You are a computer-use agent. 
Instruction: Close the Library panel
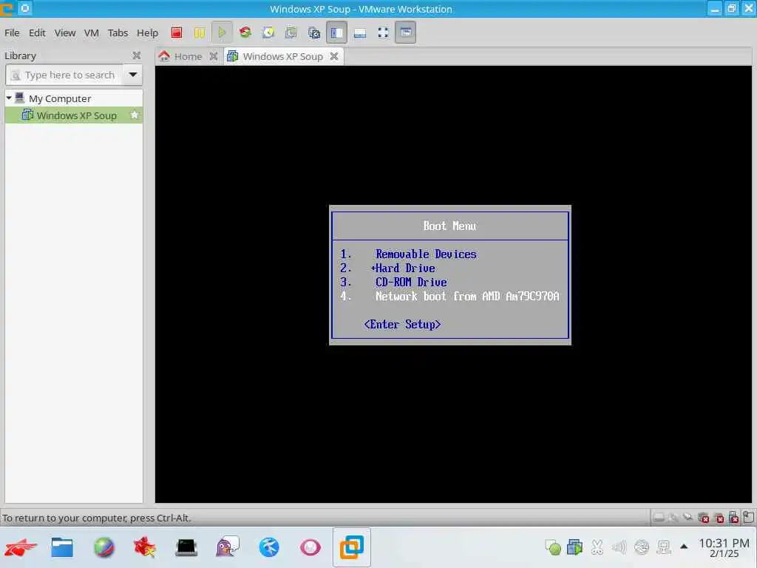pos(137,55)
